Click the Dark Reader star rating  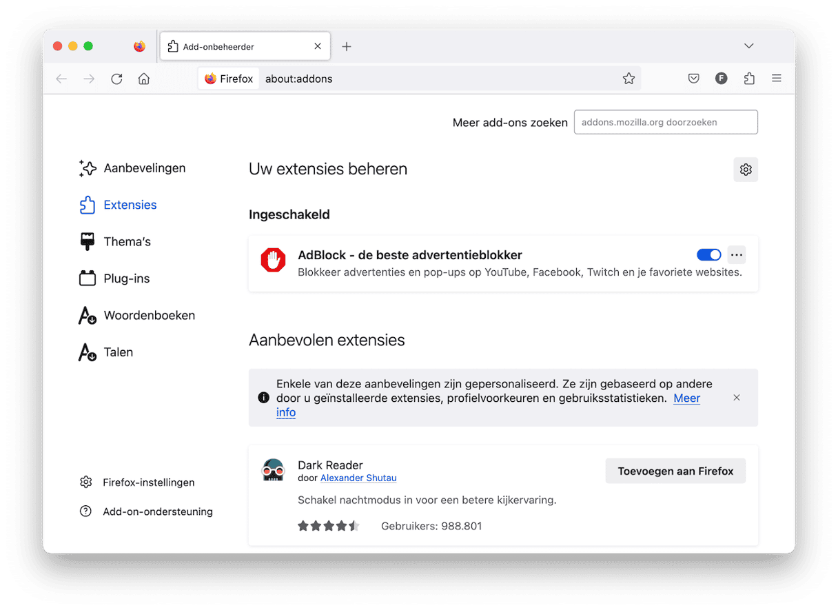tap(329, 526)
